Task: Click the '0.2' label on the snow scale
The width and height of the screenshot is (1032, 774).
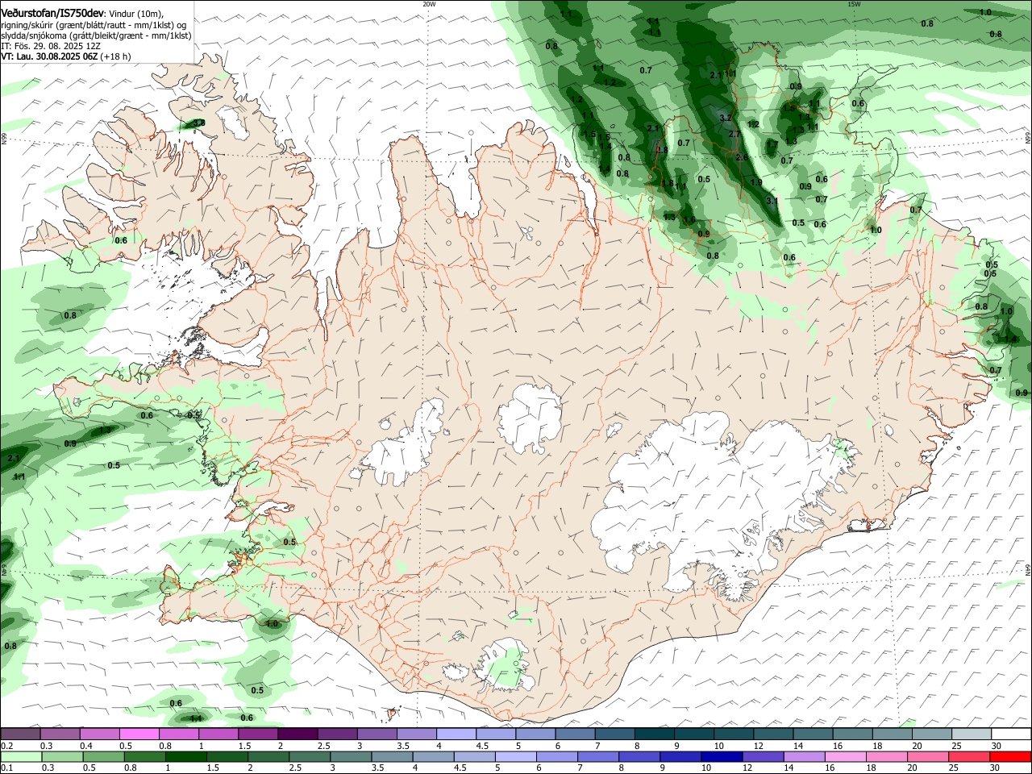Action: (x=7, y=746)
